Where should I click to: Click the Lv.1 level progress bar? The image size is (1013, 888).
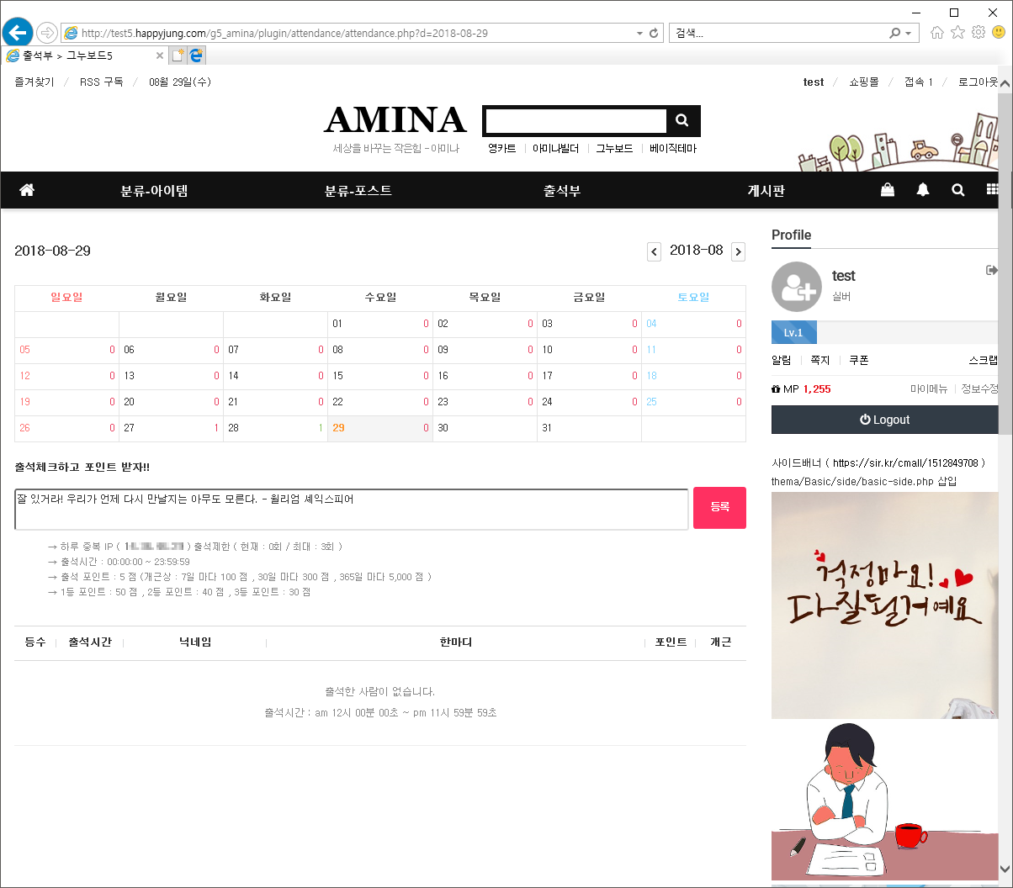coord(883,332)
